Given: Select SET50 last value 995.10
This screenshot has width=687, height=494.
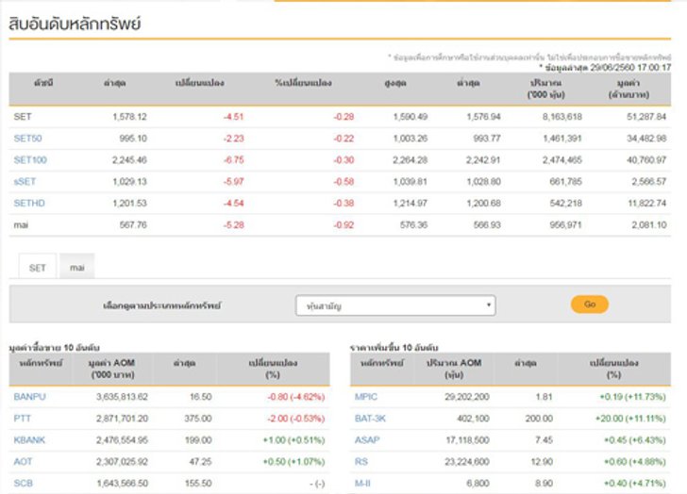Looking at the screenshot, I should pyautogui.click(x=133, y=139).
